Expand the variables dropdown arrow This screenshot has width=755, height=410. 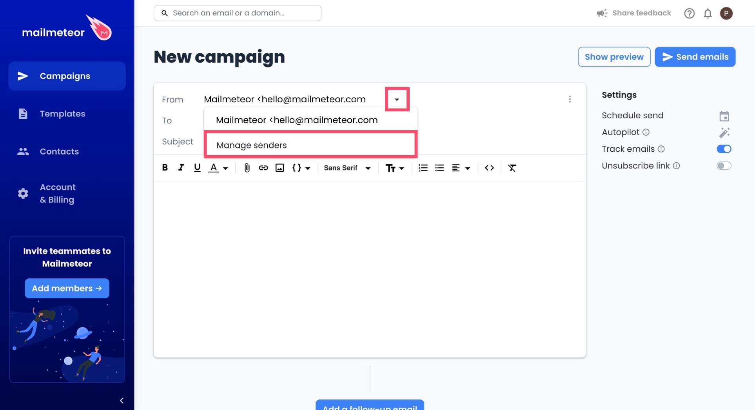coord(308,168)
